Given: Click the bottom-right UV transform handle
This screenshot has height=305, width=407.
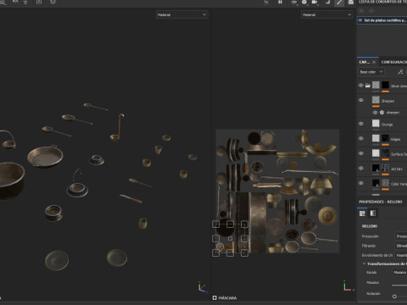Looking at the screenshot, I should [x=244, y=252].
